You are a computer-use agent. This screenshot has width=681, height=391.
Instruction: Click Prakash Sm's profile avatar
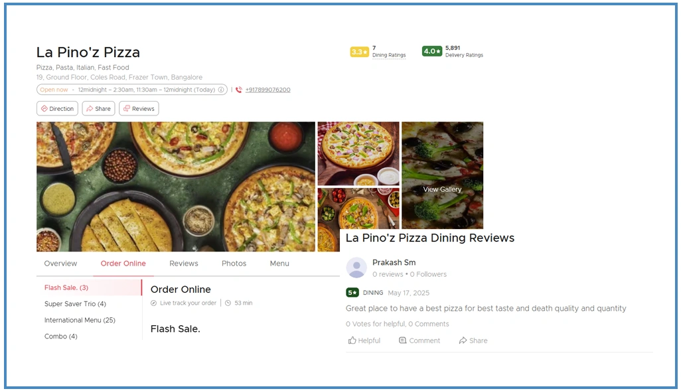(x=356, y=268)
